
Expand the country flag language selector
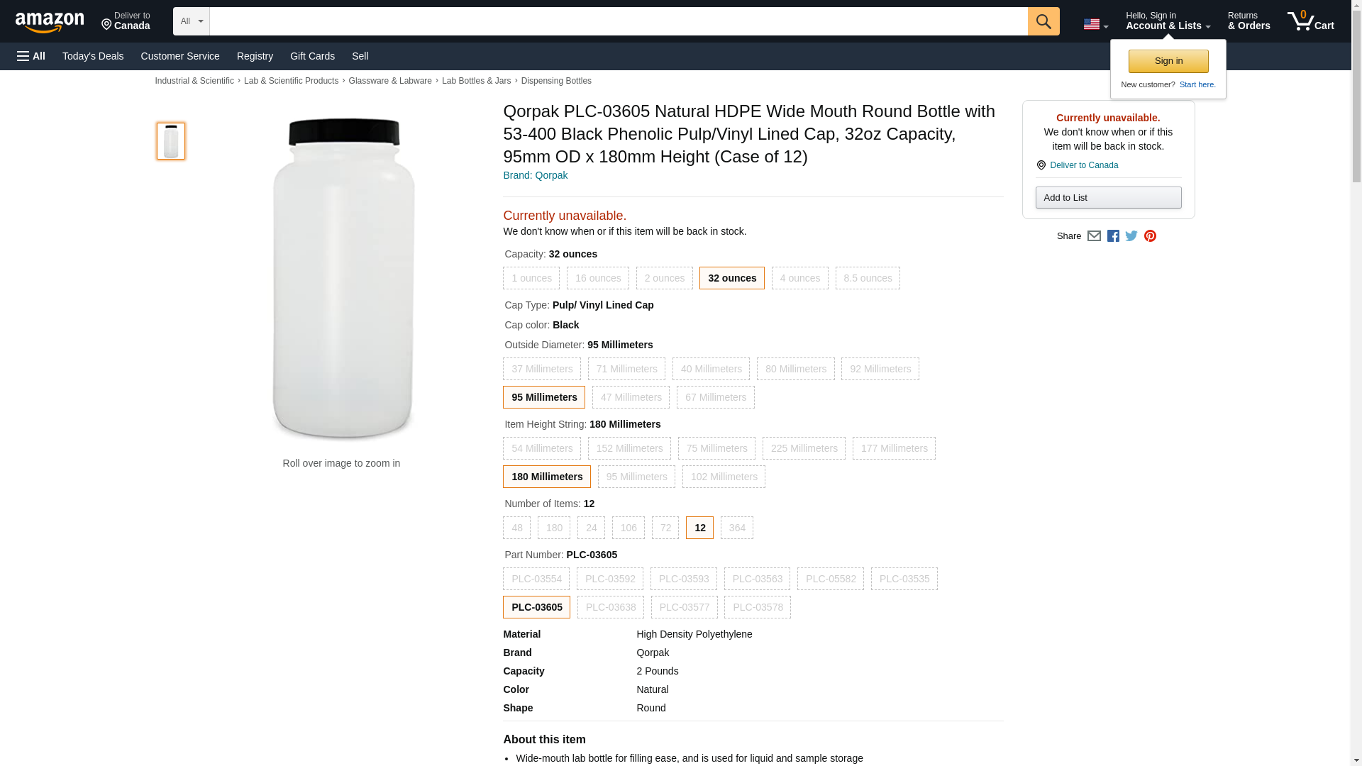click(x=1095, y=24)
